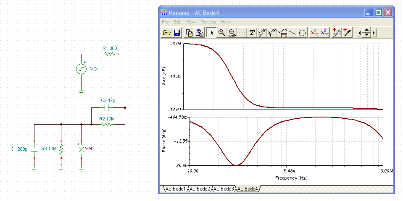The height and width of the screenshot is (201, 403).
Task: Click the eyedropper plus icon
Action: point(347,33)
